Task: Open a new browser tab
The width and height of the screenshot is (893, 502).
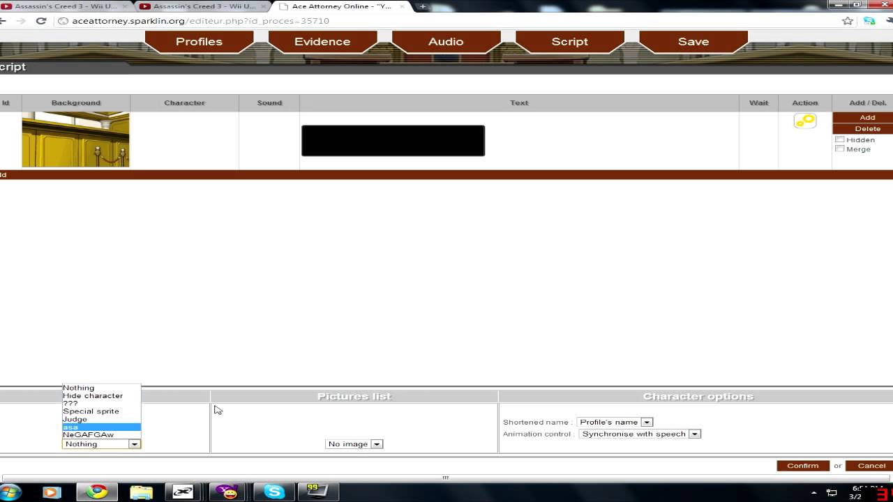Action: [x=422, y=6]
